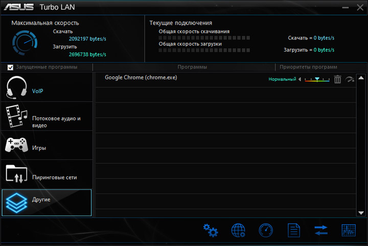Click the folder arrows peer-to-peer icon
This screenshot has height=246, width=368.
coord(16,174)
